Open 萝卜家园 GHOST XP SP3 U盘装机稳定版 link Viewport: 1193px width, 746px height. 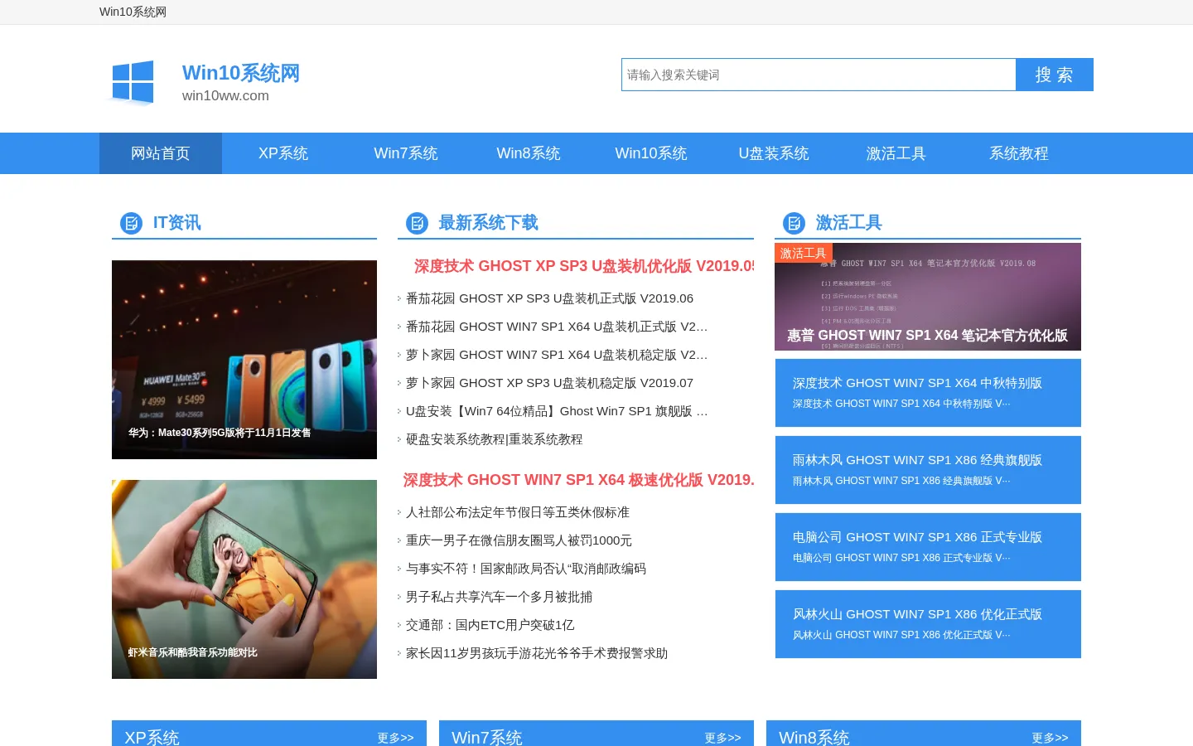point(549,383)
